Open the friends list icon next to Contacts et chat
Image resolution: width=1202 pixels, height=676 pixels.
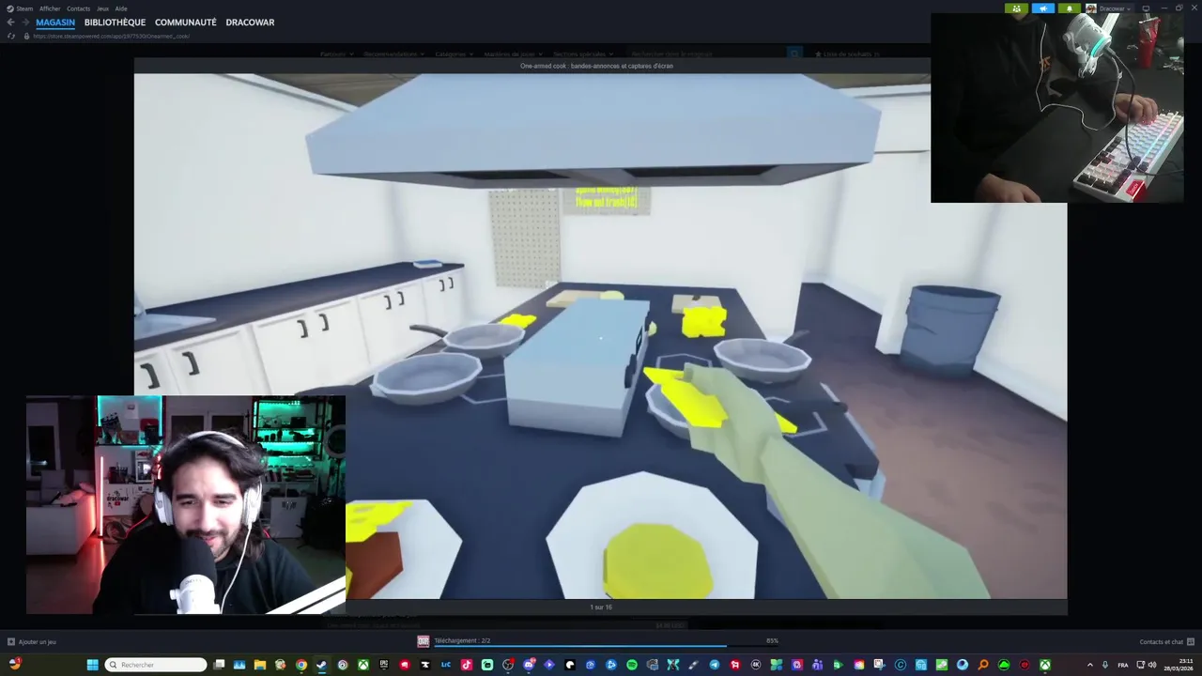point(1190,642)
